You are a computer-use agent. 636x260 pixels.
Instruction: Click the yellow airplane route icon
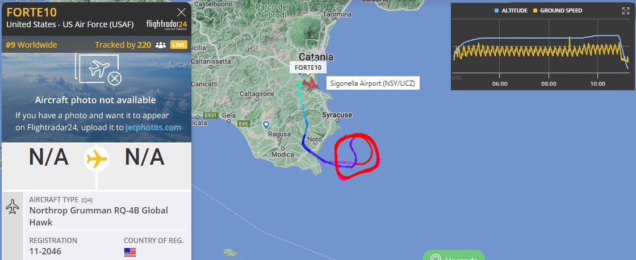point(97,159)
